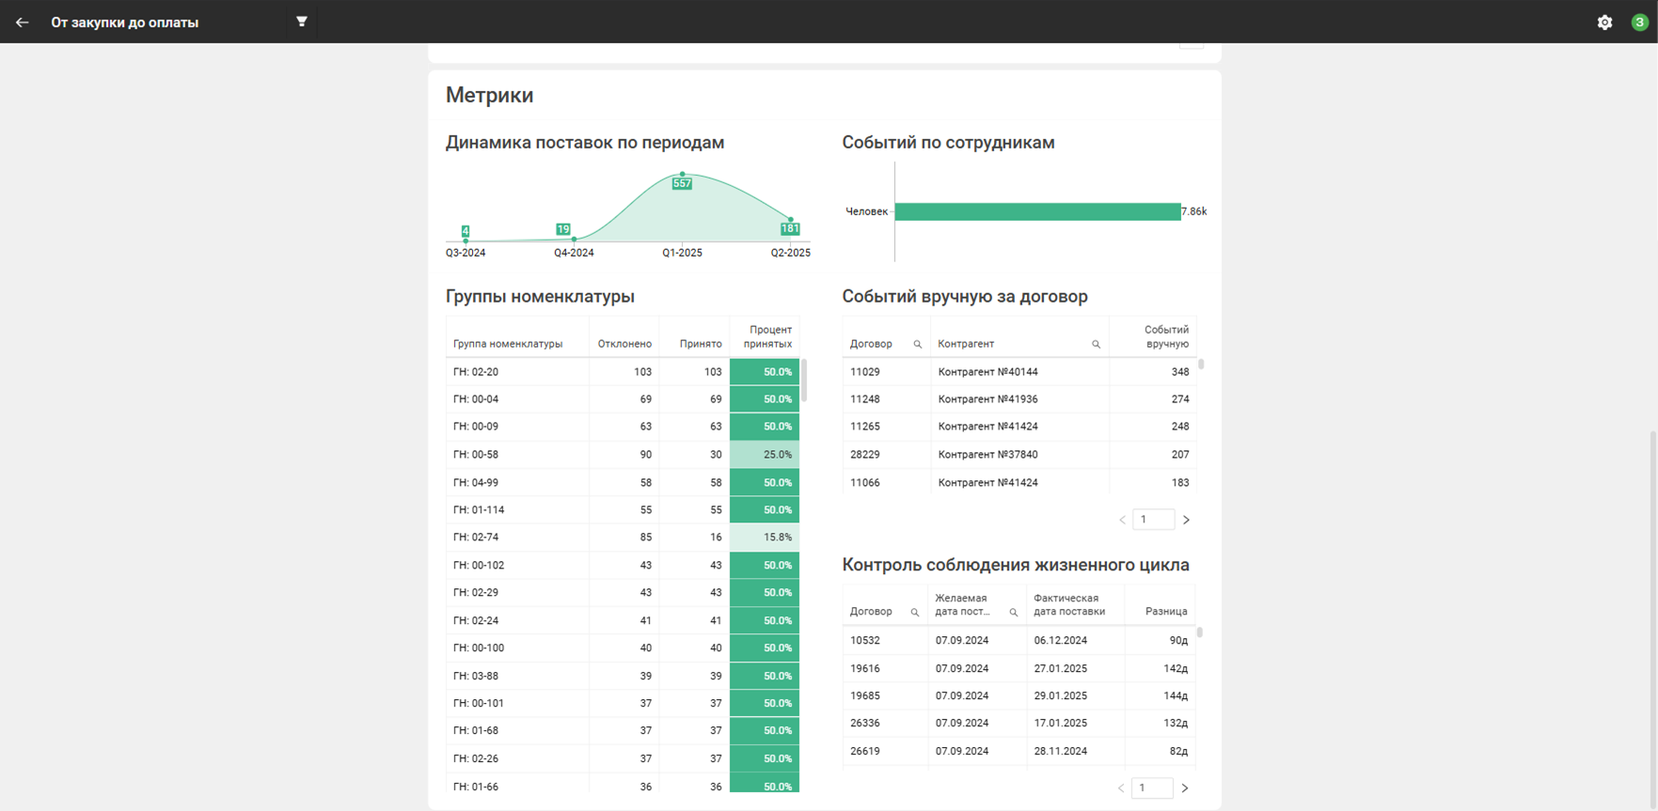Search Контрагент column in manual events table
Screen dimensions: 1658x811
1096,345
